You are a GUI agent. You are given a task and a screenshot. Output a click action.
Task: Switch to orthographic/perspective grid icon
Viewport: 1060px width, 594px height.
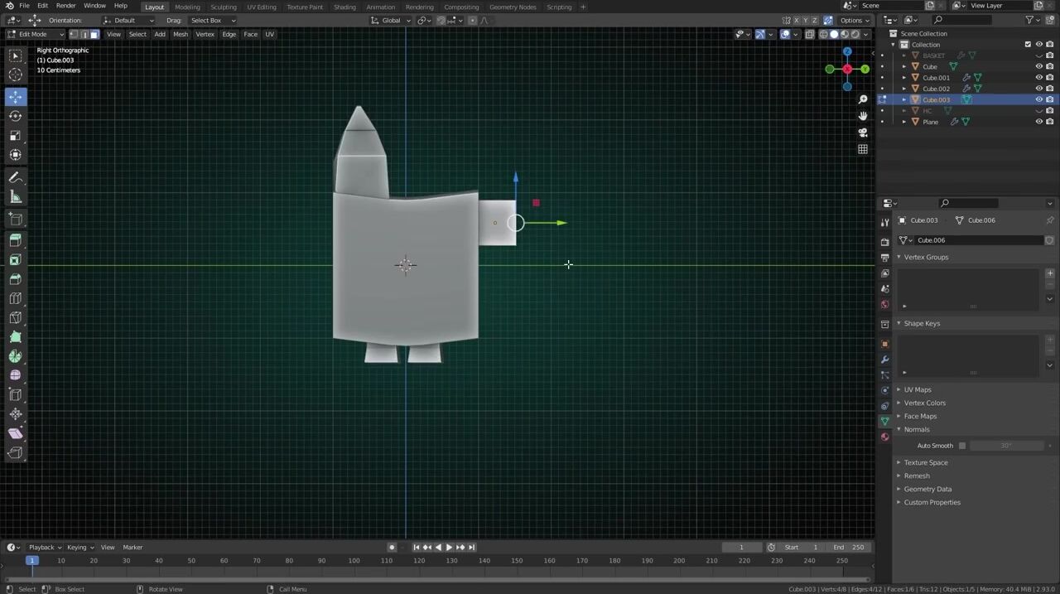(862, 149)
